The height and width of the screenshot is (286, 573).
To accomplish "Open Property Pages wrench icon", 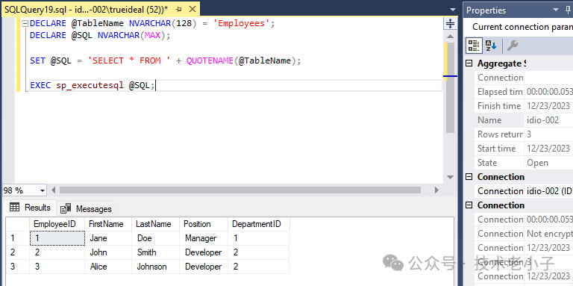I will (512, 46).
